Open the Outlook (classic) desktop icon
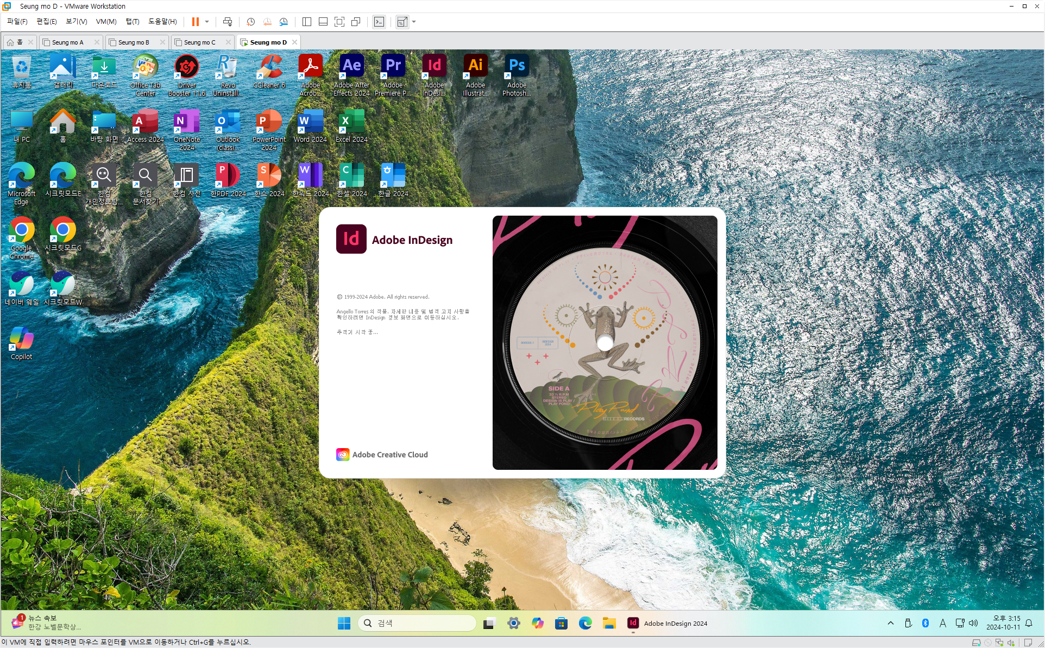The height and width of the screenshot is (648, 1045). (228, 129)
